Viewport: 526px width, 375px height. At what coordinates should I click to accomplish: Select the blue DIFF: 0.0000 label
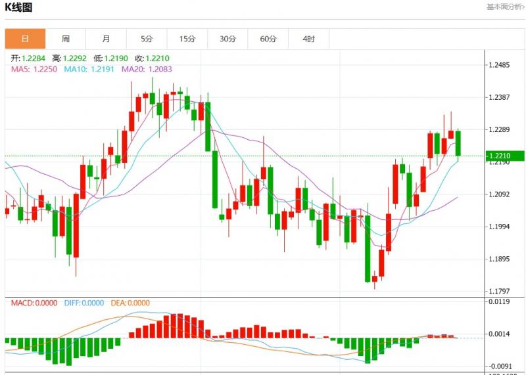click(84, 303)
